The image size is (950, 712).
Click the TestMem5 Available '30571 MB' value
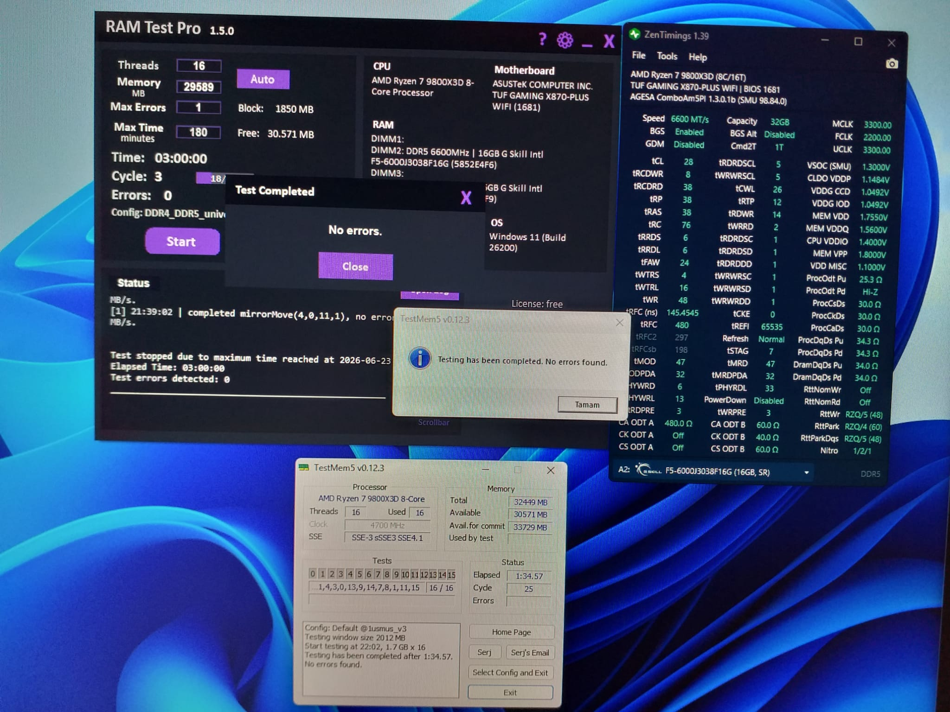click(x=531, y=515)
